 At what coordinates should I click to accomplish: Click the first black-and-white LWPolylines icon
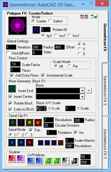pos(66,161)
